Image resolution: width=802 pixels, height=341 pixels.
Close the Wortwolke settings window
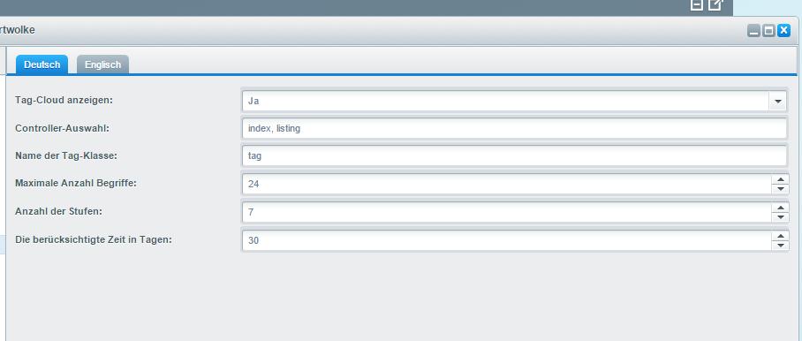(783, 31)
